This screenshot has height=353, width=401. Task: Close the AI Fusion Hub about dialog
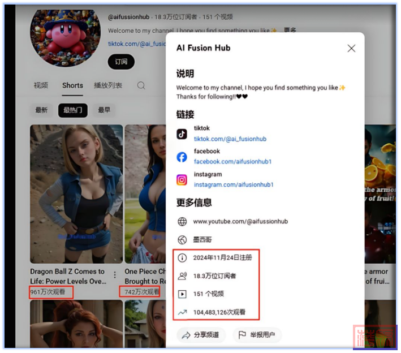click(351, 48)
